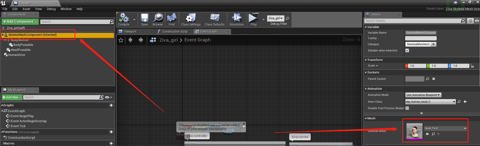The width and height of the screenshot is (480, 146).
Task: Click the Add New button
Action: point(12,97)
